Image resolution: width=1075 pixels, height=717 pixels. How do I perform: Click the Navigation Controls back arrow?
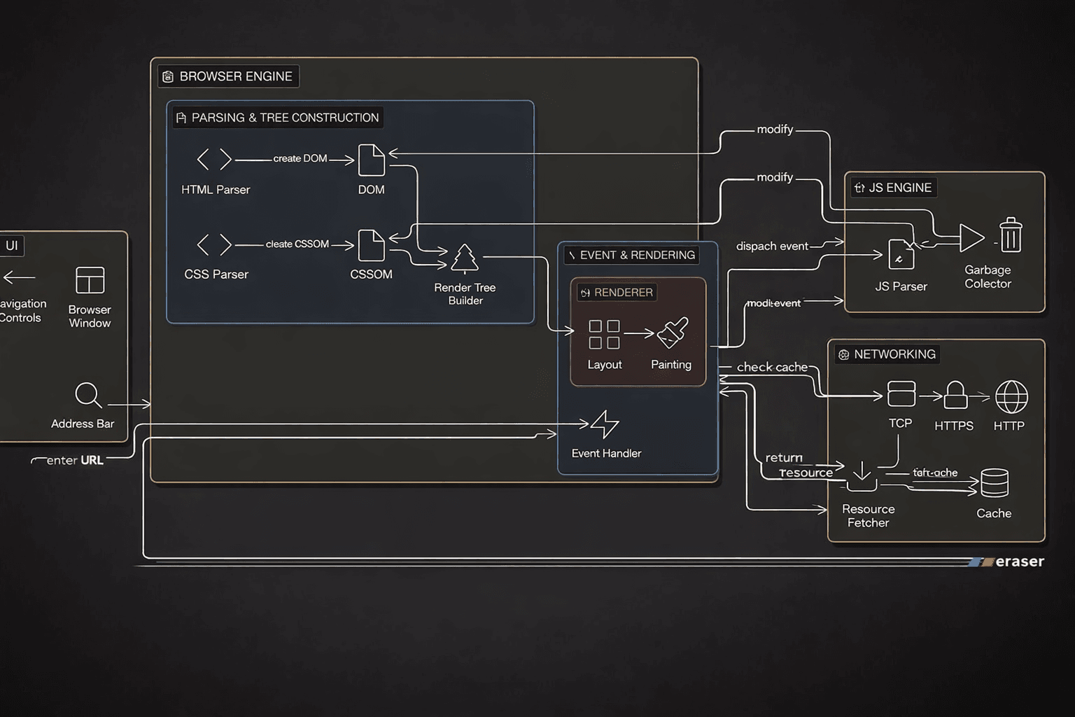pyautogui.click(x=19, y=277)
